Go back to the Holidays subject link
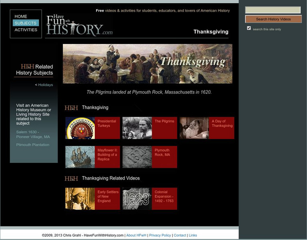 coord(45,85)
